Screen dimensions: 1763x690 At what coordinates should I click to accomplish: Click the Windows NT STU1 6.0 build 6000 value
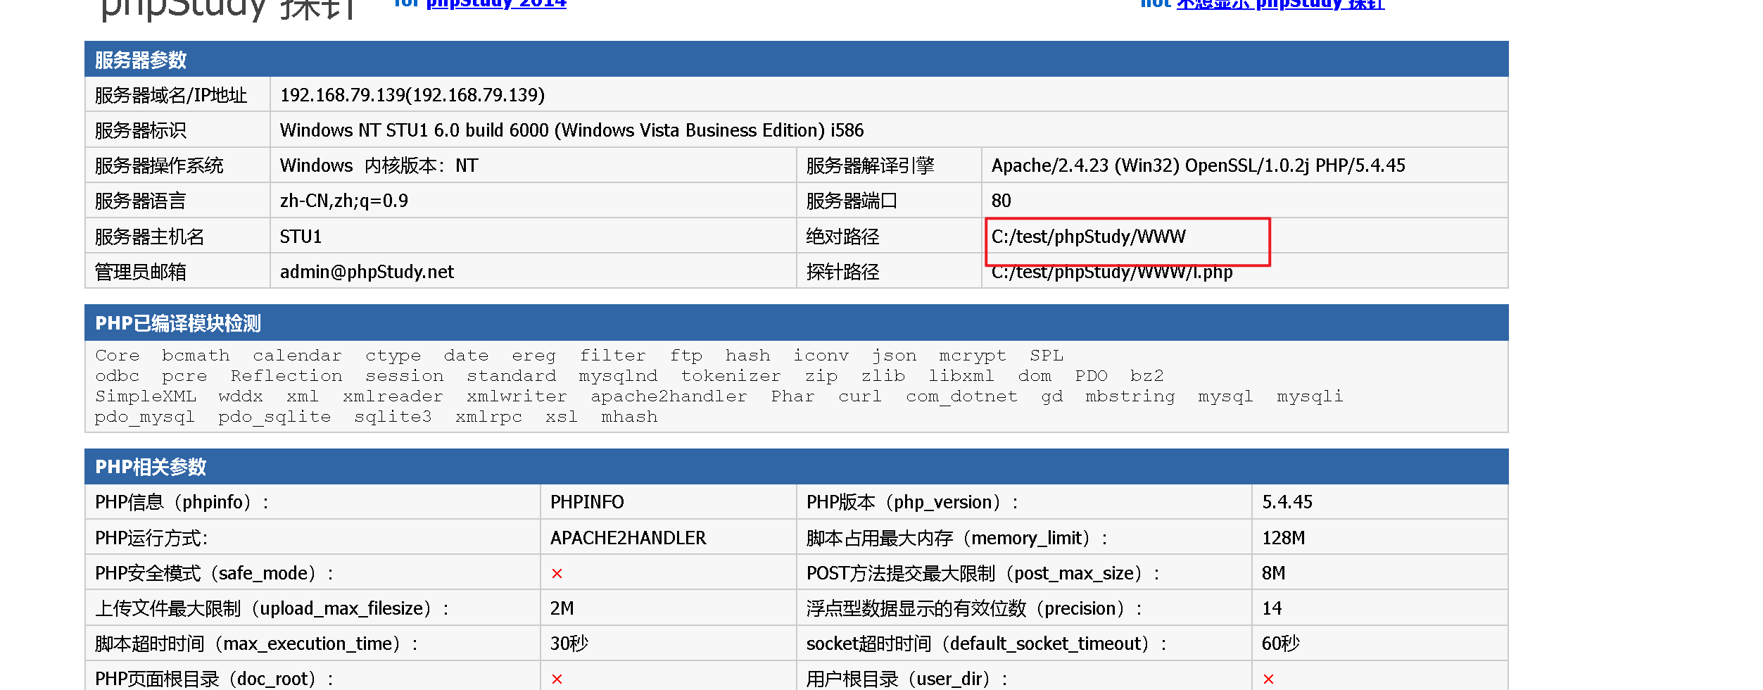[571, 130]
